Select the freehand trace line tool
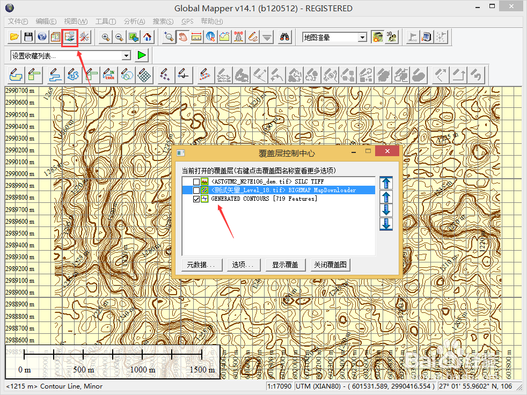This screenshot has height=395, width=527. [74, 75]
